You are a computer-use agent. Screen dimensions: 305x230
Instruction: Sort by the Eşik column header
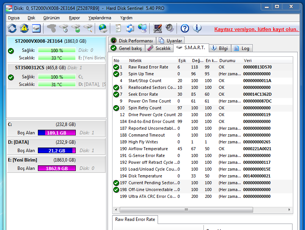(184, 61)
